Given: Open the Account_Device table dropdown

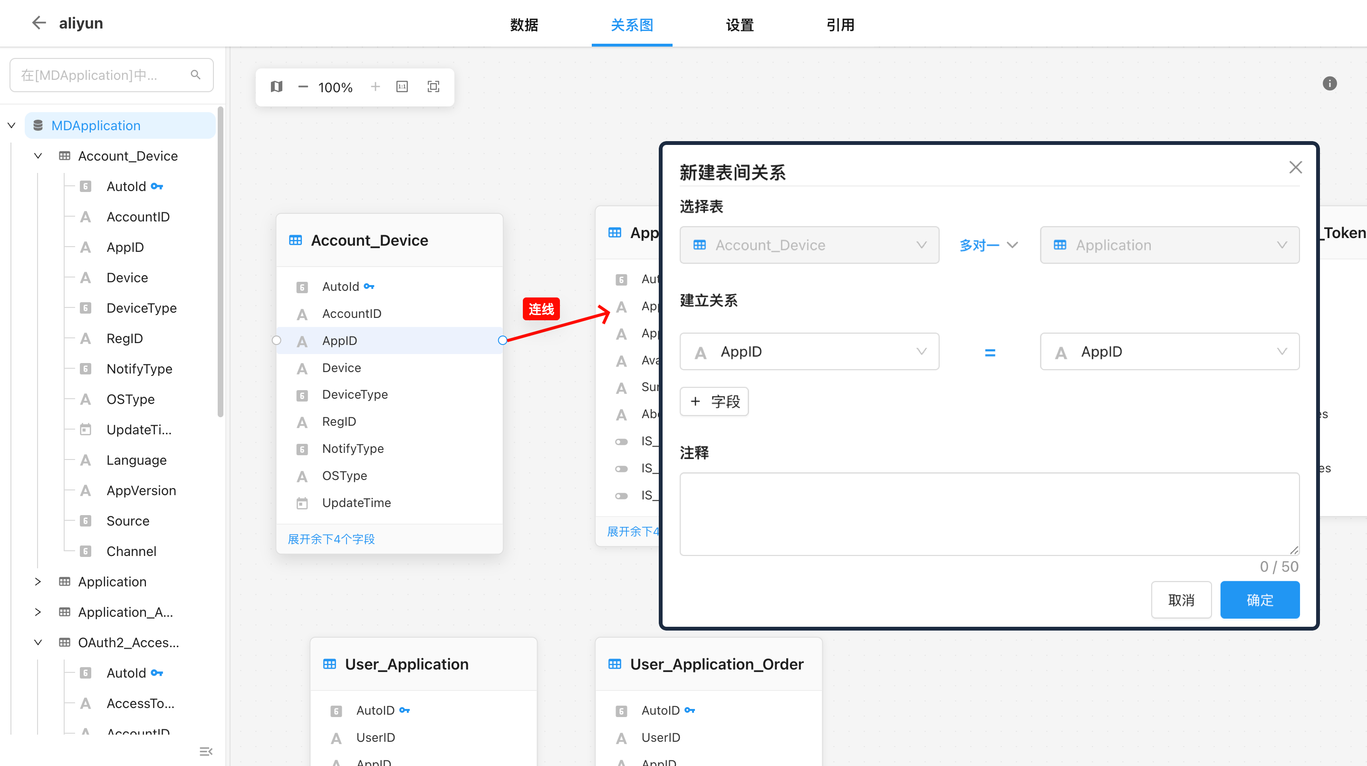Looking at the screenshot, I should 809,245.
